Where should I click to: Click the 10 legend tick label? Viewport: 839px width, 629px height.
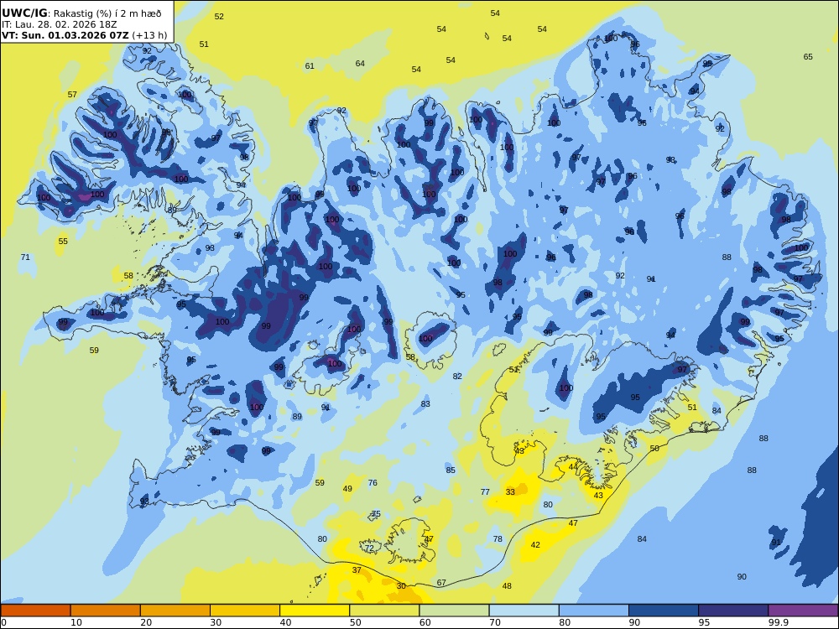[76, 622]
